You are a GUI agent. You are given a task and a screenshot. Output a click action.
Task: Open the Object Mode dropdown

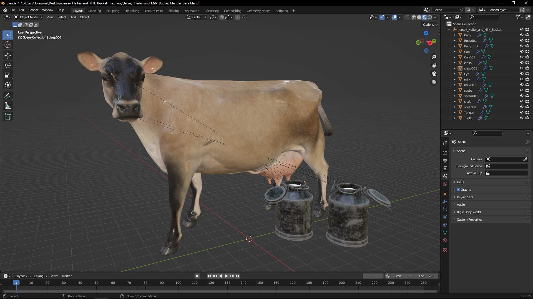(x=28, y=17)
